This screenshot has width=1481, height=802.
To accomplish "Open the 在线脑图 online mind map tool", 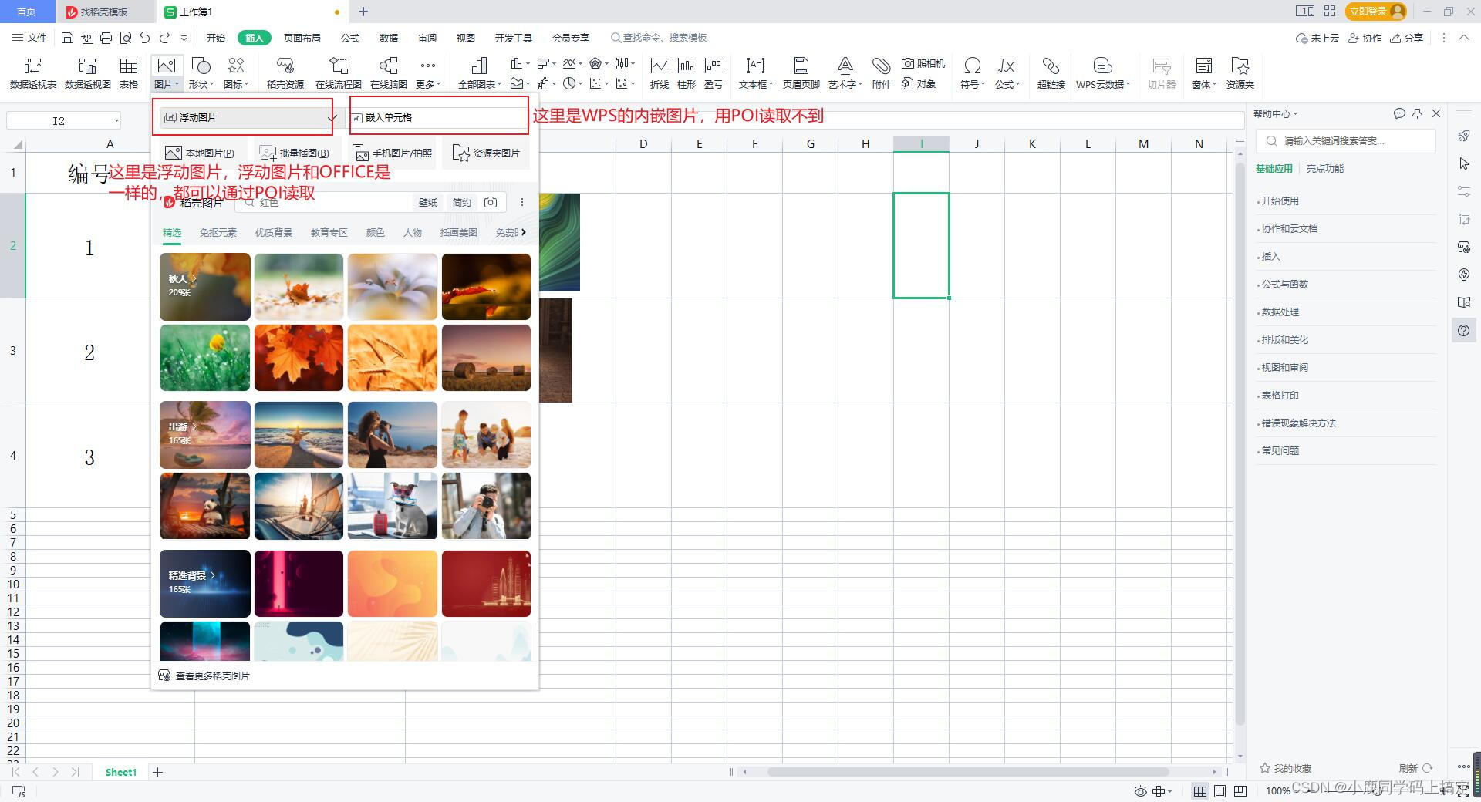I will point(388,72).
